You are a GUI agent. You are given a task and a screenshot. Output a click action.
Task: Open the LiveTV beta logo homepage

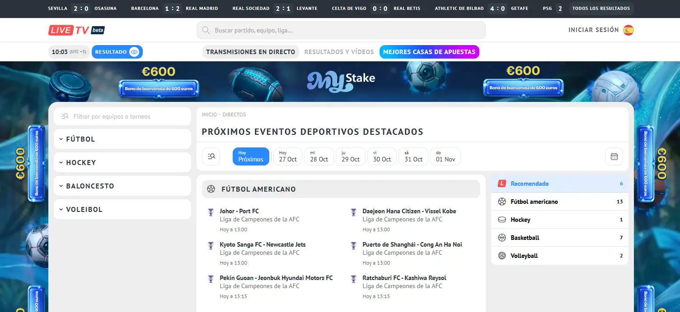click(x=76, y=30)
